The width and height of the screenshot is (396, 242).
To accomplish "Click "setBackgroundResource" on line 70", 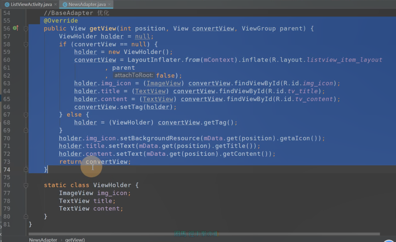I will coord(160,138).
